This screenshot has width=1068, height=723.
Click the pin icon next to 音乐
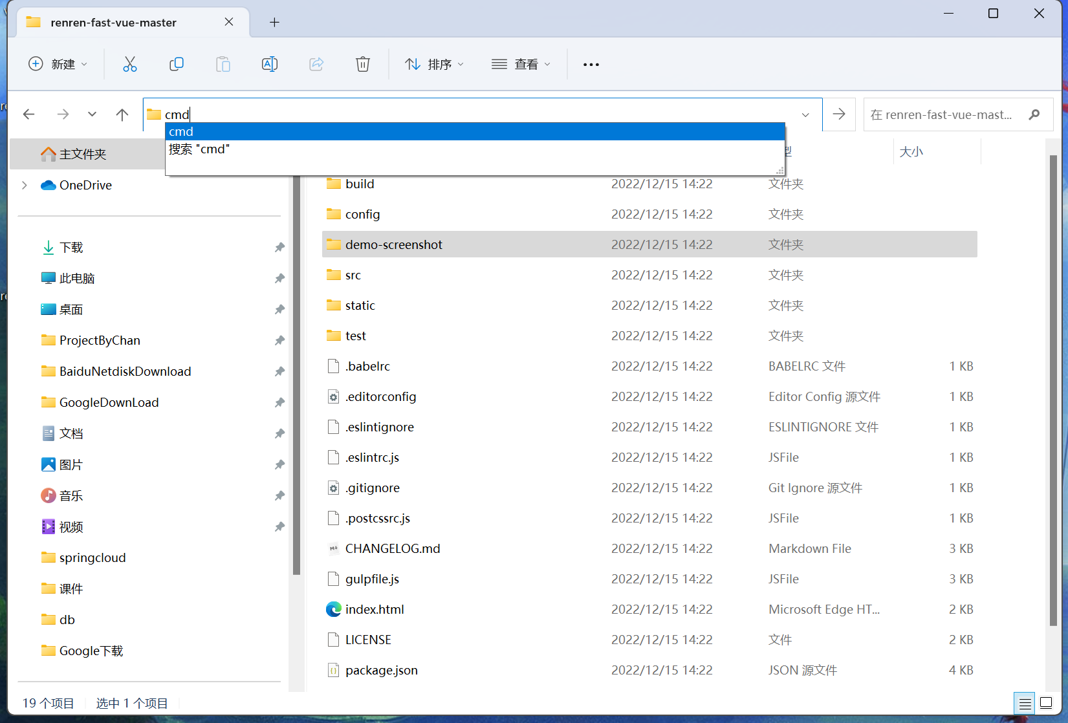click(x=279, y=495)
